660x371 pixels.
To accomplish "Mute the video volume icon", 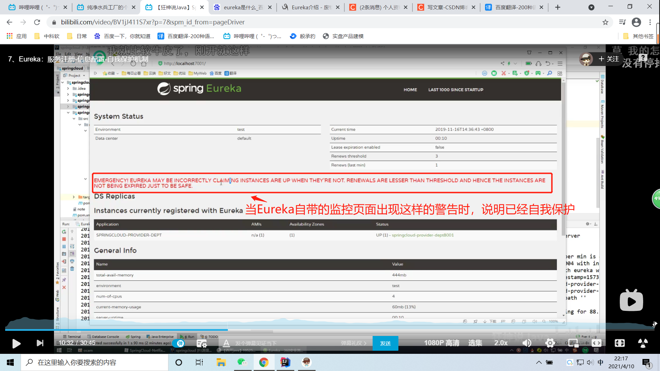I will (527, 343).
